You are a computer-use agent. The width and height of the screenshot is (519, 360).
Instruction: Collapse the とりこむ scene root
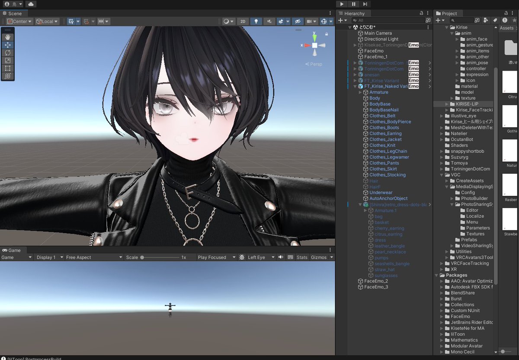click(350, 27)
